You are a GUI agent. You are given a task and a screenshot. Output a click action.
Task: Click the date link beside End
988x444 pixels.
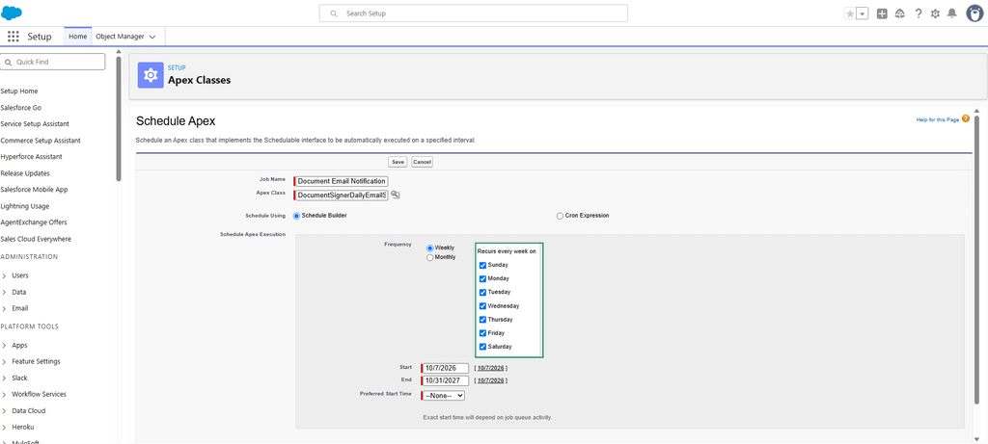coord(491,380)
